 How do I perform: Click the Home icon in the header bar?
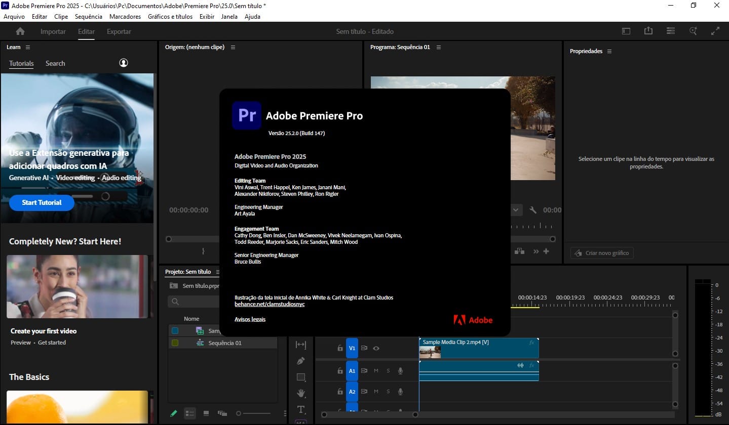[19, 31]
